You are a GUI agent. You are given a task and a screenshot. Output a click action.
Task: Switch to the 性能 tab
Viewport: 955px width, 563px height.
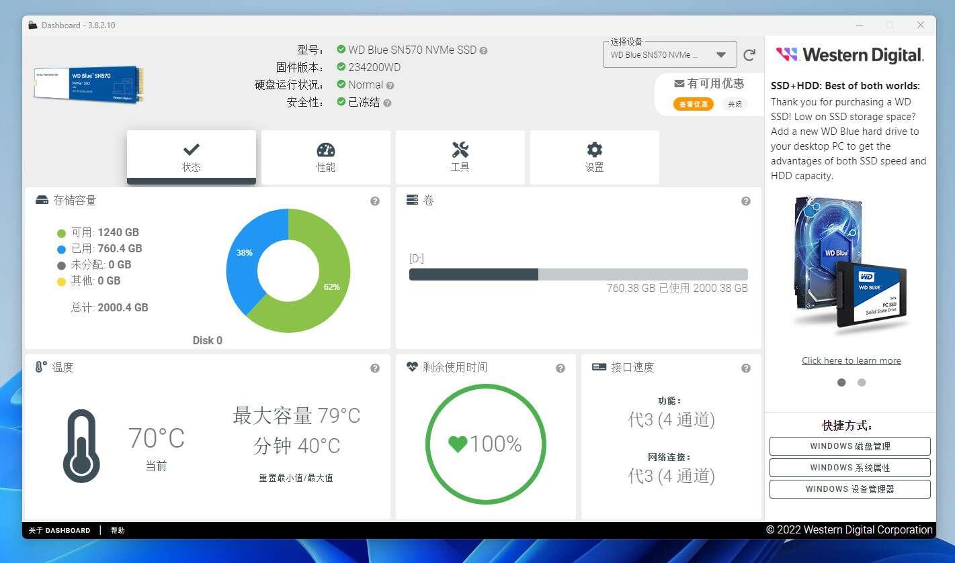[326, 157]
